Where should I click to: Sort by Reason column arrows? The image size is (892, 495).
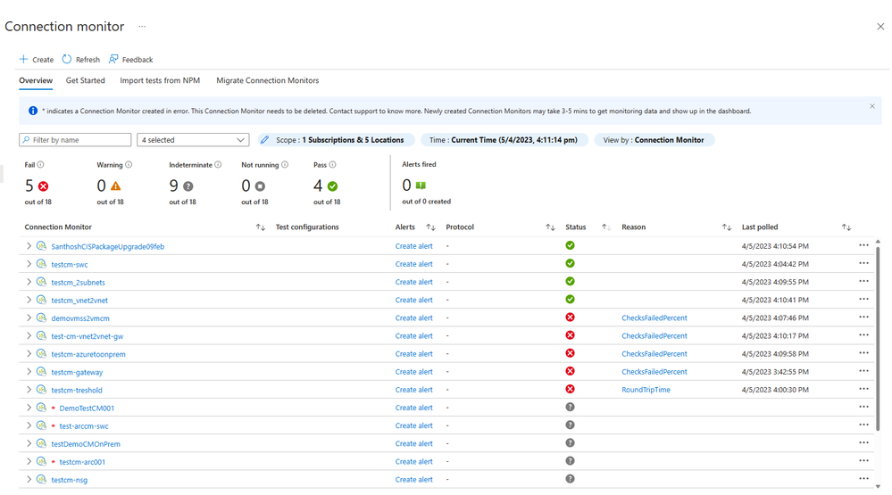pos(727,227)
